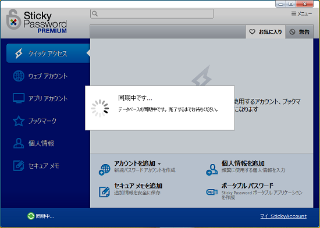Click the heart icon on favorites tab
Image resolution: width=320 pixels, height=228 pixels.
pos(253,31)
